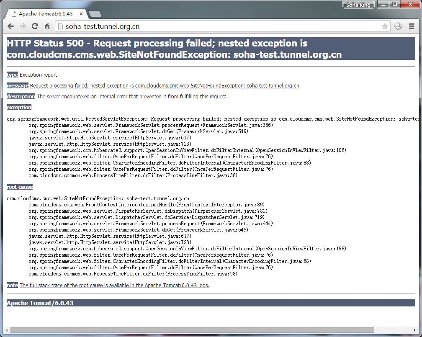Click 'The server encountered an internal error' text
The height and width of the screenshot is (337, 422).
[132, 96]
